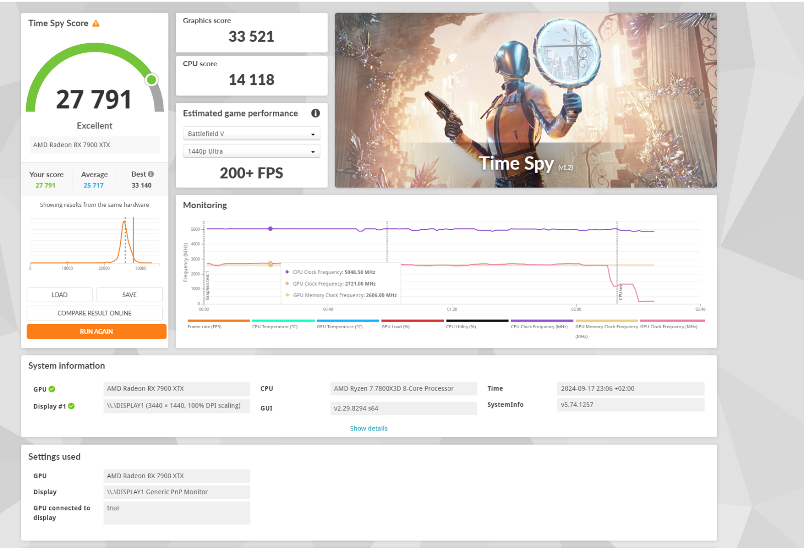Click the orange RUN AGAIN button

[x=96, y=331]
